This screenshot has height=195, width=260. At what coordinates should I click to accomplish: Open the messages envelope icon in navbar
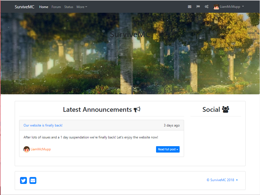coord(190,7)
